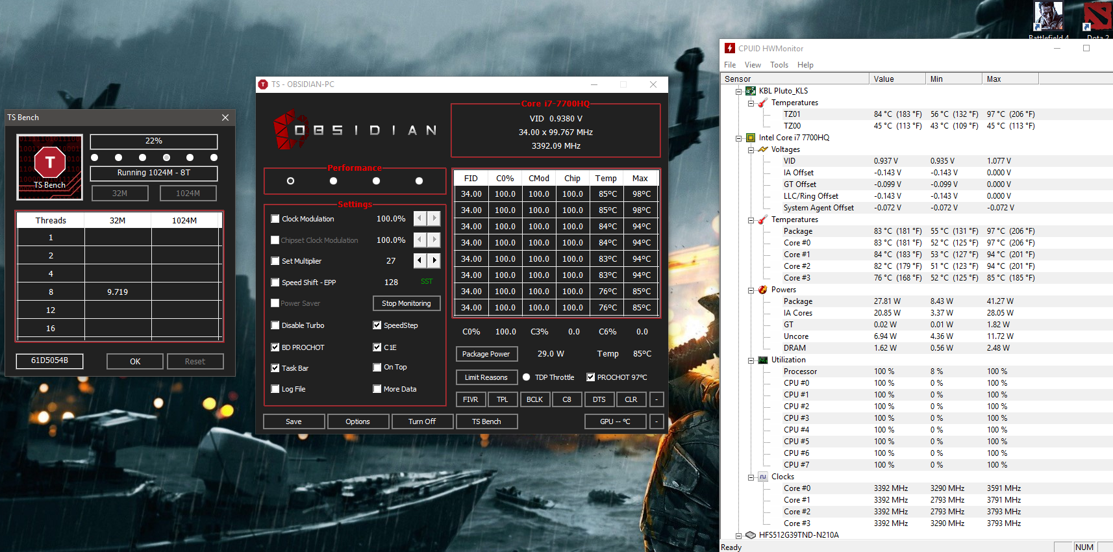Select the TDP Throttle indicator
Screen dimensions: 1113x552
(527, 377)
